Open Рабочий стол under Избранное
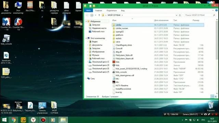This screenshot has height=123, width=219. (98, 31)
